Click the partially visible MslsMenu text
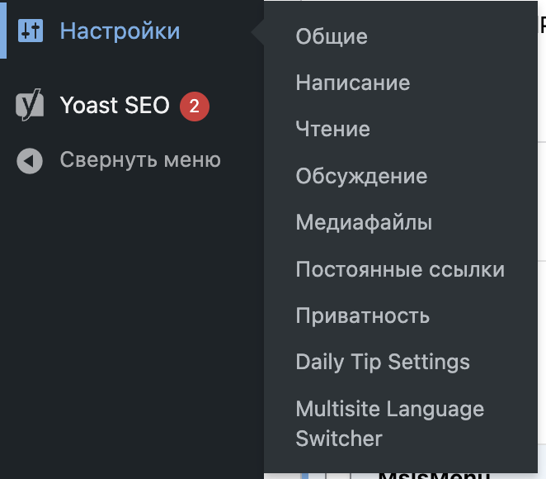546x479 pixels. click(434, 476)
